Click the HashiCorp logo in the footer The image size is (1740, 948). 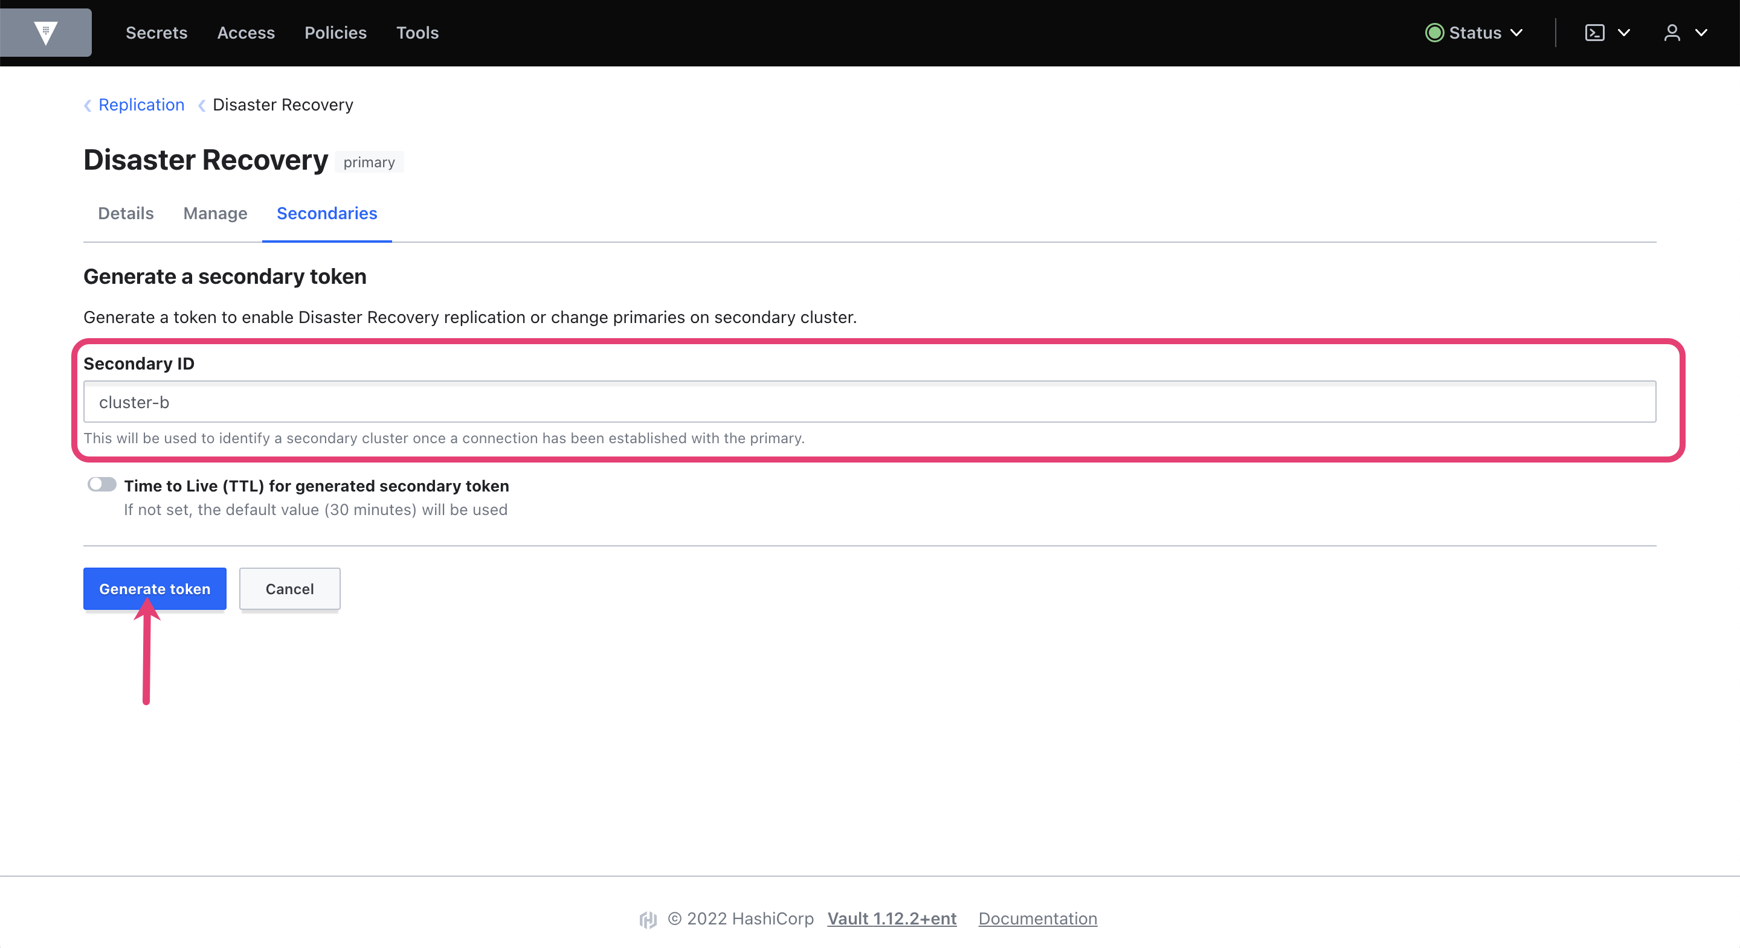pos(648,919)
